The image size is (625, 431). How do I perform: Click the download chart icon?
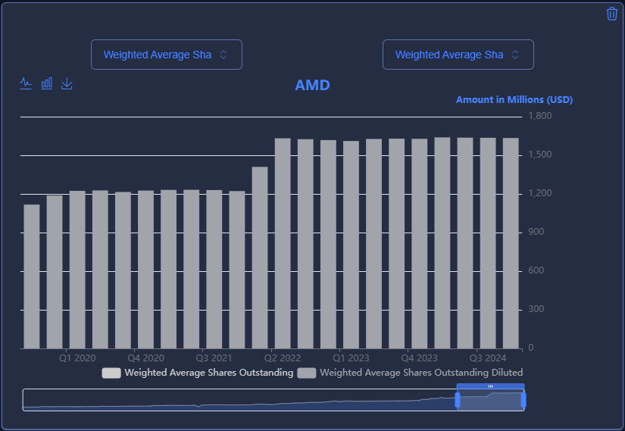pyautogui.click(x=67, y=83)
